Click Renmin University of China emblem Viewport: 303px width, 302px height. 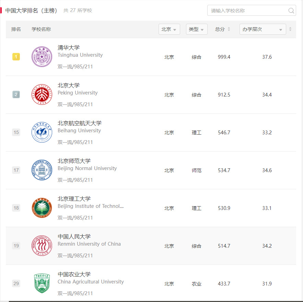(x=42, y=246)
